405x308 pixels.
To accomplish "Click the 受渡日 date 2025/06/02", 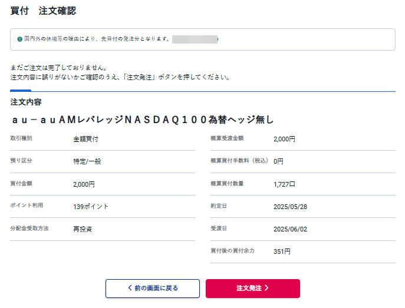I will (x=291, y=229).
